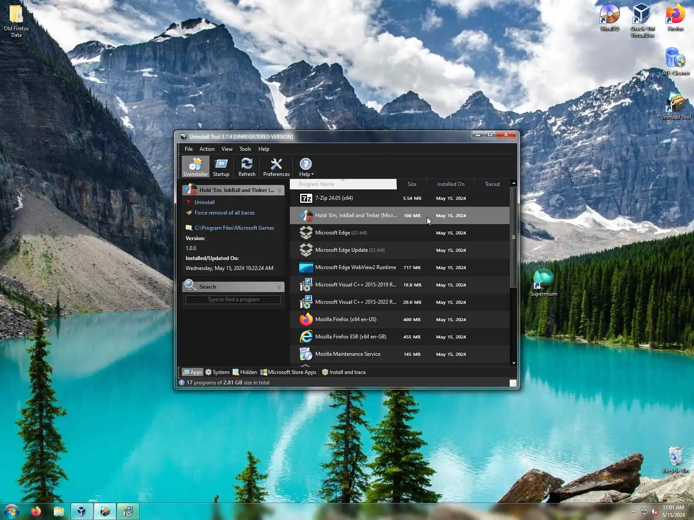Select Hold 'Em, InkBall and Tinker icon
This screenshot has width=694, height=520.
[x=306, y=215]
